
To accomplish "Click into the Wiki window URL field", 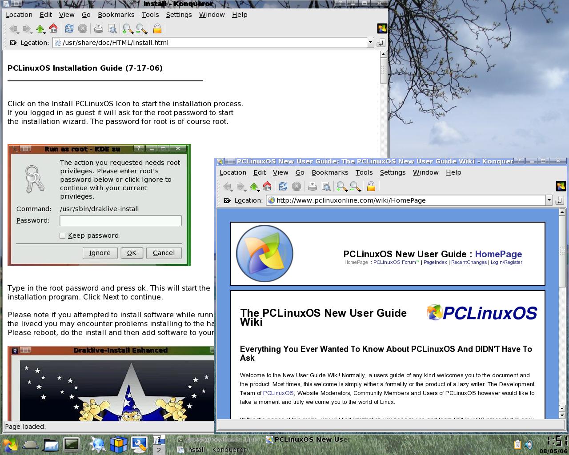I will [x=406, y=200].
